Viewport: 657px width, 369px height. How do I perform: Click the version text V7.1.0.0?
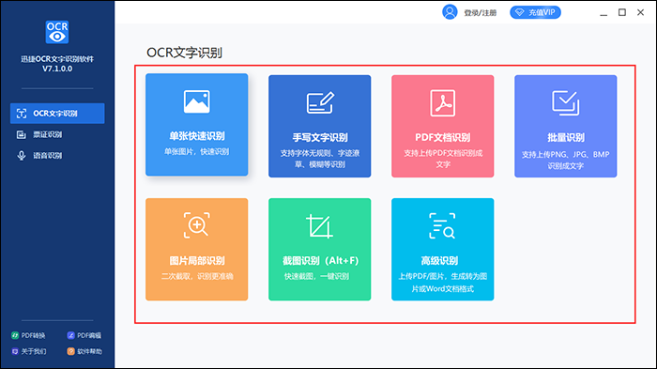coord(57,69)
